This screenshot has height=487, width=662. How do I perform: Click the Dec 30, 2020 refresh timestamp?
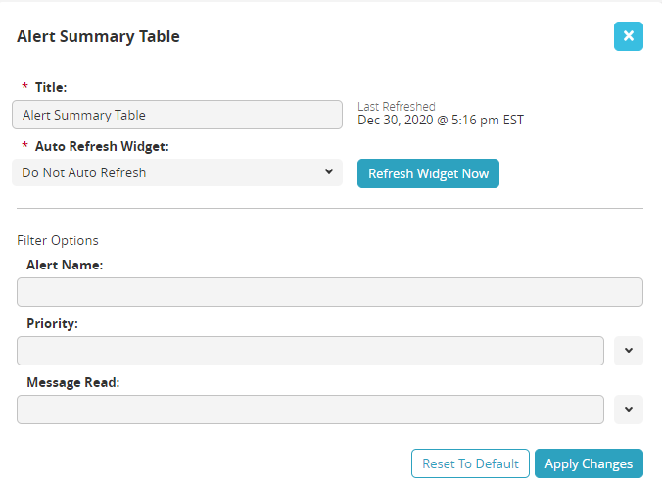coord(441,121)
